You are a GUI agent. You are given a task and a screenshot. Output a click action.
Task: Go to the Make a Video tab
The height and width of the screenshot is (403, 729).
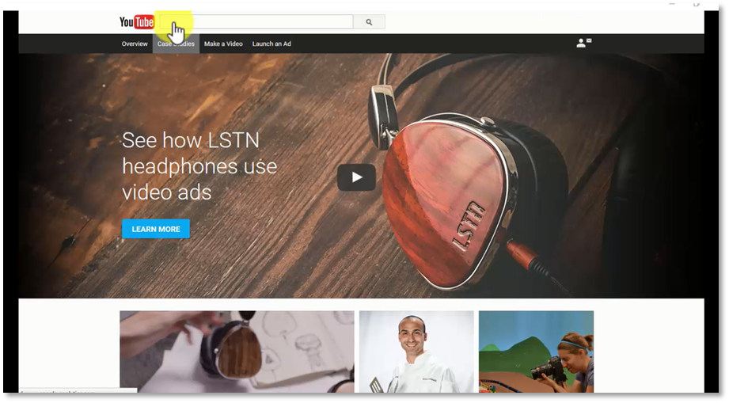(224, 44)
